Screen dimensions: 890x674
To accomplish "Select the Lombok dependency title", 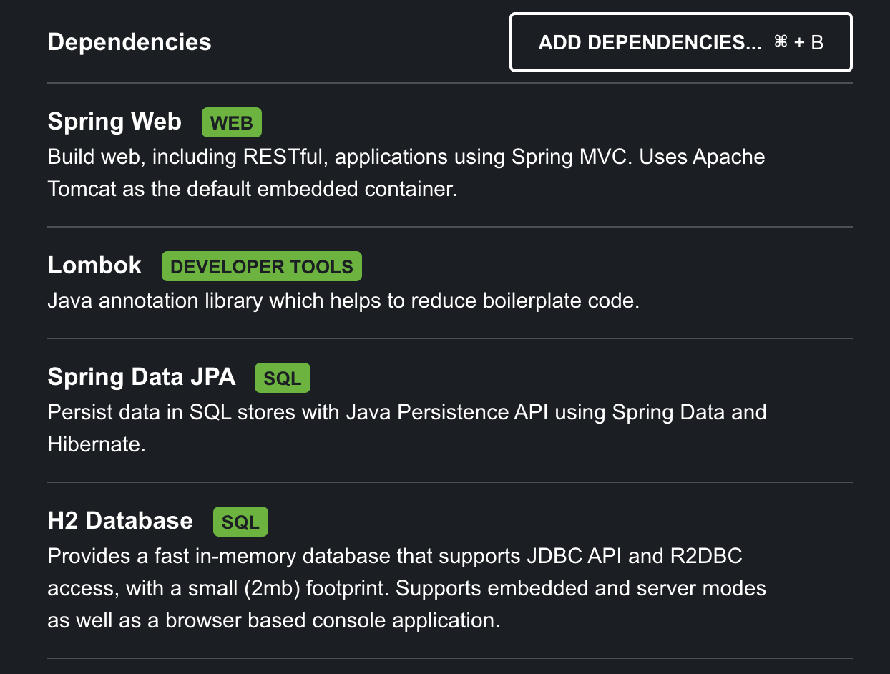I will (94, 265).
